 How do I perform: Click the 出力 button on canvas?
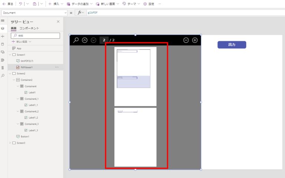pos(232,45)
